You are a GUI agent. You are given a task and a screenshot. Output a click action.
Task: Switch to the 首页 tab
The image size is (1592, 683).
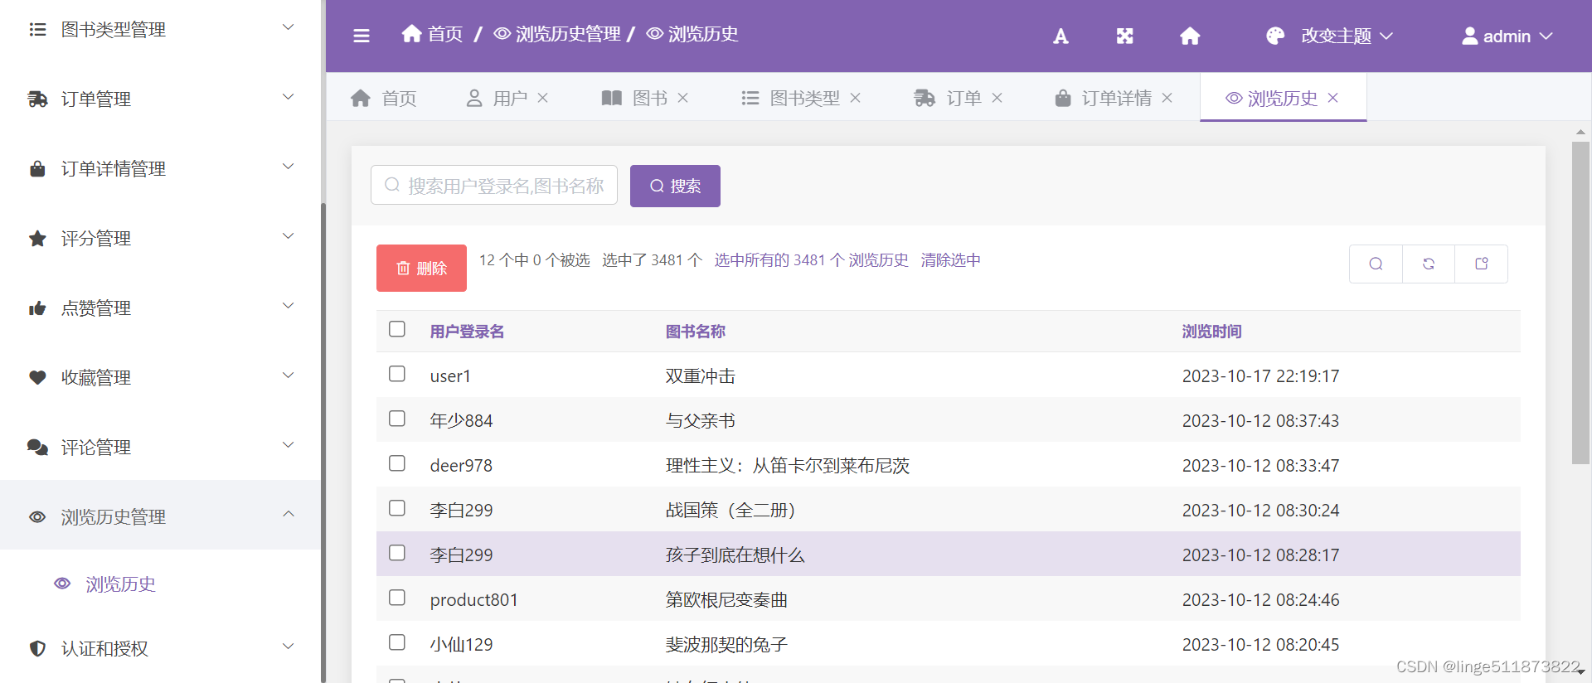pos(384,98)
